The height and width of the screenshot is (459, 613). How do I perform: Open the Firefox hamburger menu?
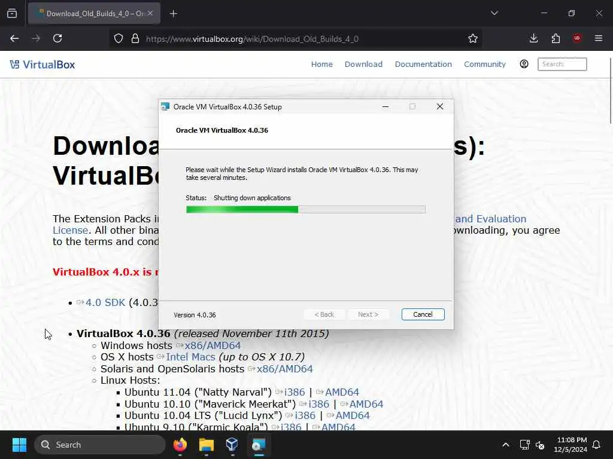(x=599, y=38)
